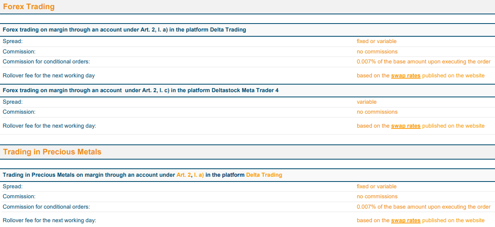
Task: Click the 'variable' spread value for Meta Trader 4
Action: coord(367,102)
